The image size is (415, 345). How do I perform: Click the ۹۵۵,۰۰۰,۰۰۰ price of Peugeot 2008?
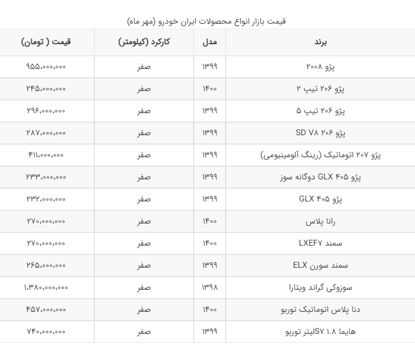46,66
